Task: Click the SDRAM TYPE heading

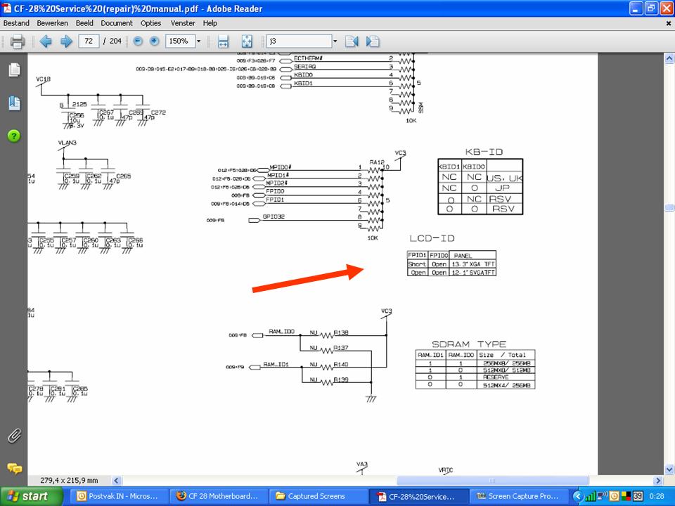Action: pyautogui.click(x=469, y=344)
